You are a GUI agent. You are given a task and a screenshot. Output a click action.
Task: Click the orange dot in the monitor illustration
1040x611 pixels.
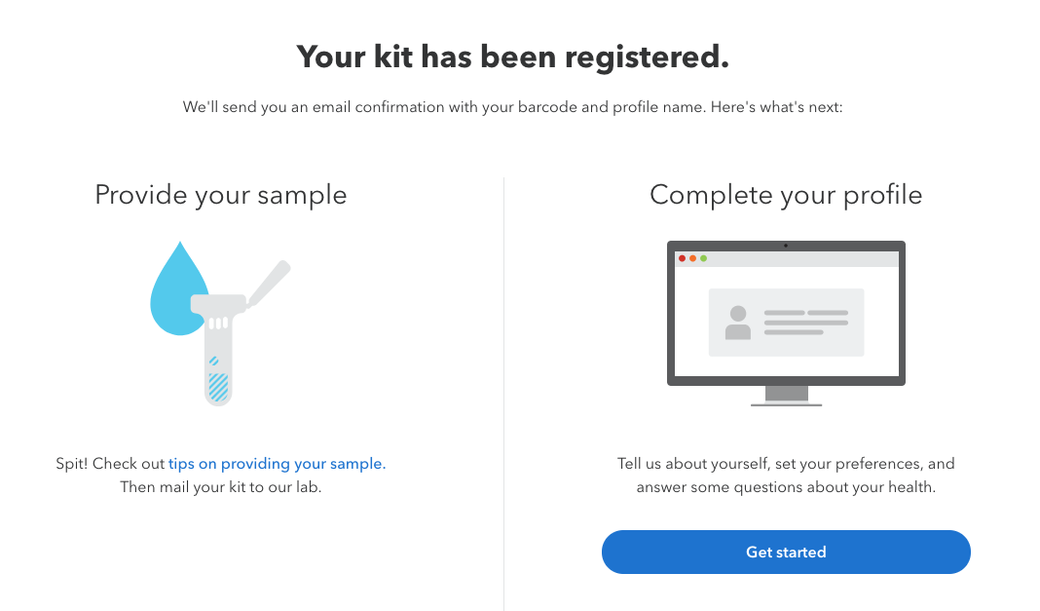[692, 258]
